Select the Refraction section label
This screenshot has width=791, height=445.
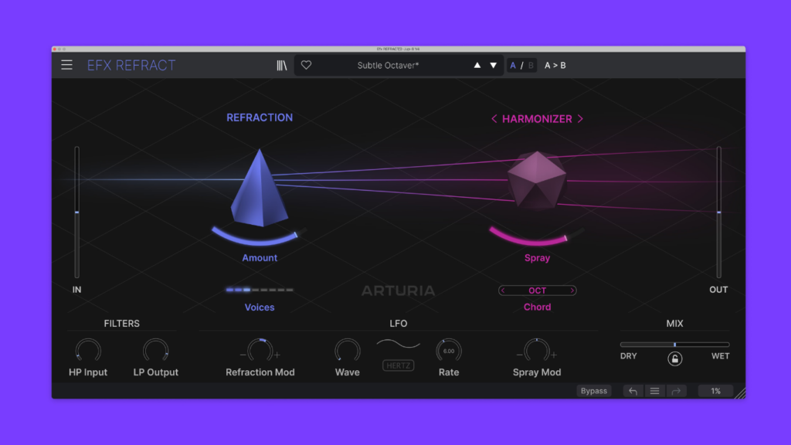tap(260, 117)
